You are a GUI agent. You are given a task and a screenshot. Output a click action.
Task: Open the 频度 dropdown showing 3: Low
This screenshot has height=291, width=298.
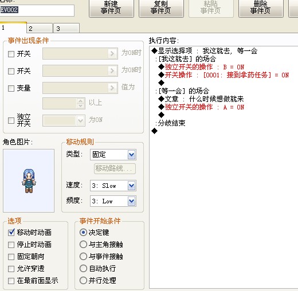coord(113,201)
